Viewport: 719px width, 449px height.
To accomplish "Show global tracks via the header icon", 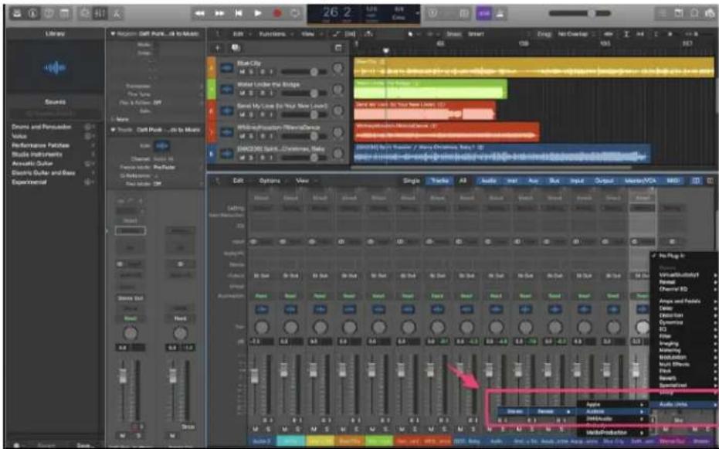I will 338,48.
